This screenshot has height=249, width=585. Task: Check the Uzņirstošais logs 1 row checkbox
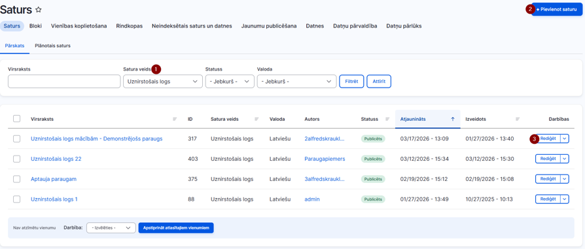[x=17, y=199]
